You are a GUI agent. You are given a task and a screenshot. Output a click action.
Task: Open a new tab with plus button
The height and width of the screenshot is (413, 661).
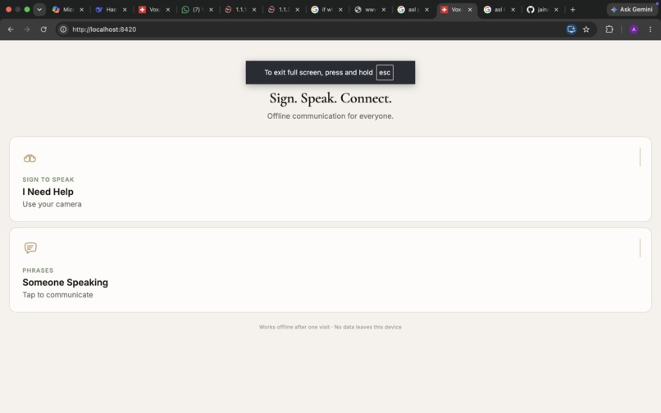[x=572, y=9]
